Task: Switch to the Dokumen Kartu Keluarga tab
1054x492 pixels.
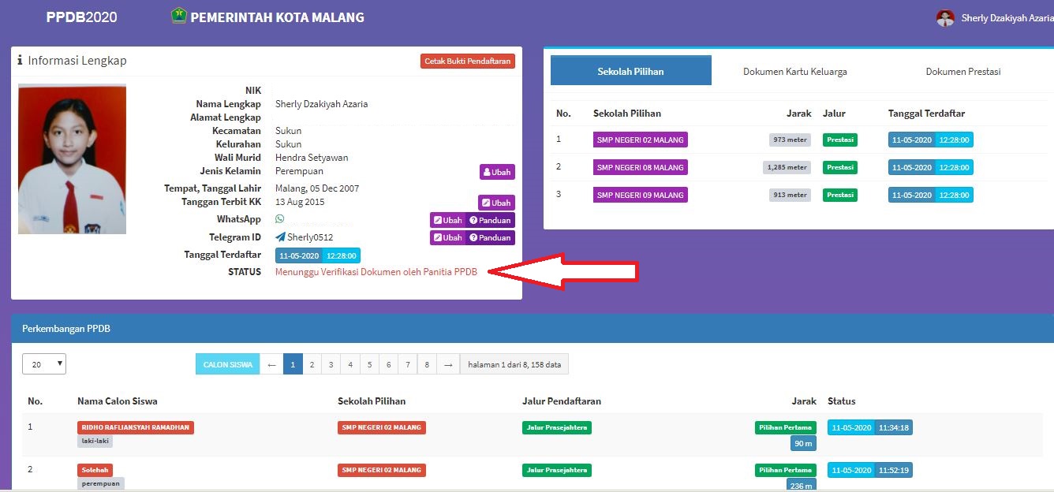Action: [797, 70]
